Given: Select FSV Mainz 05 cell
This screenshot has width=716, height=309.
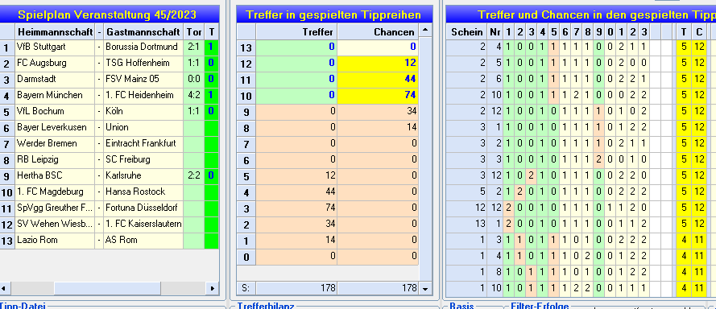Looking at the screenshot, I should coord(143,79).
